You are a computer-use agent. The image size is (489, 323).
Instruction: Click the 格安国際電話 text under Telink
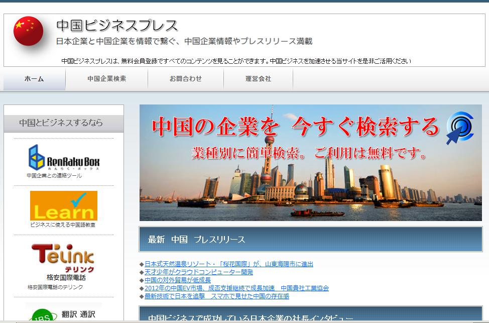pyautogui.click(x=66, y=277)
